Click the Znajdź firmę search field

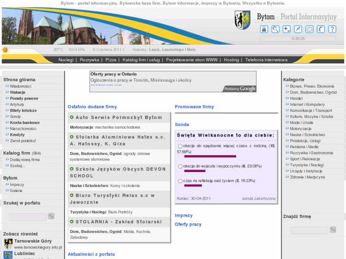[309, 230]
